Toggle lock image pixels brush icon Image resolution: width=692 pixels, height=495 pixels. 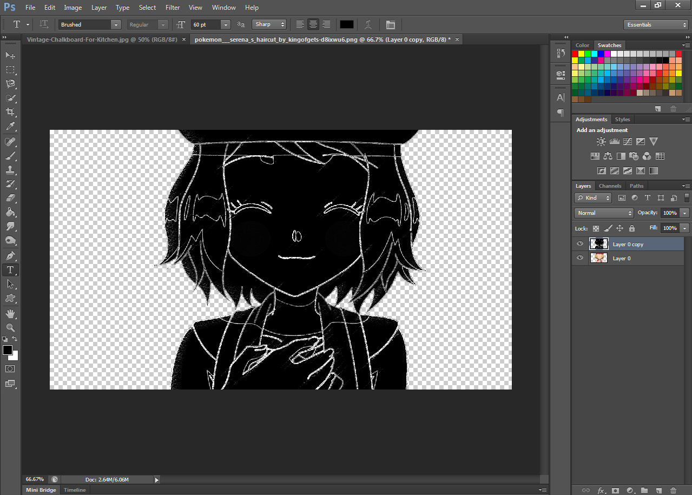(x=608, y=228)
